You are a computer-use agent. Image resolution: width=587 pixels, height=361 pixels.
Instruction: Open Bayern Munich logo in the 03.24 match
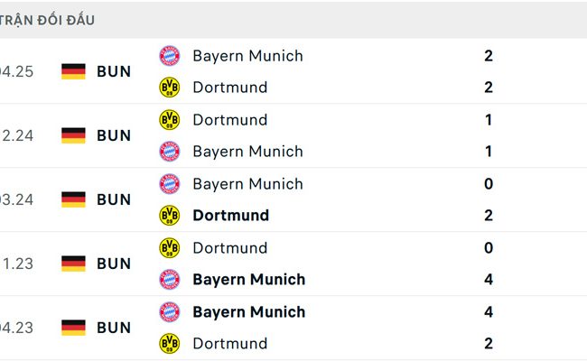pyautogui.click(x=169, y=184)
